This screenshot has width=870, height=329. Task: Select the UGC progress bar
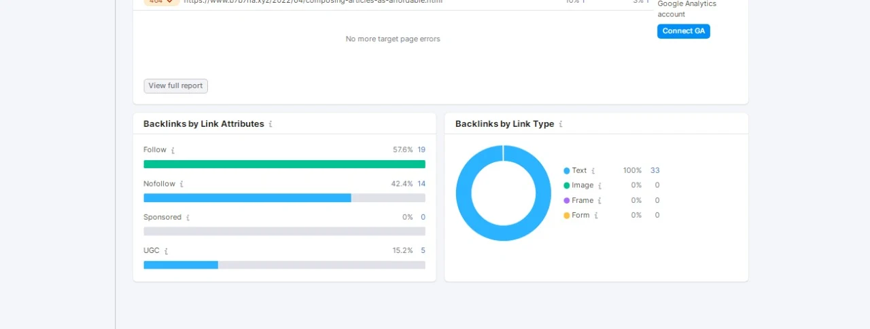pyautogui.click(x=284, y=265)
